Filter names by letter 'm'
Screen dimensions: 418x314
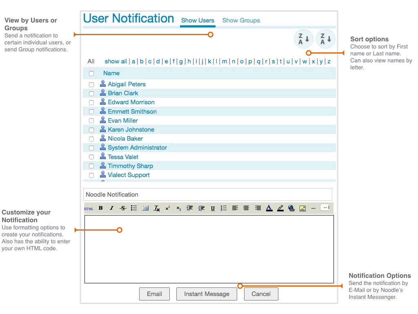[225, 61]
